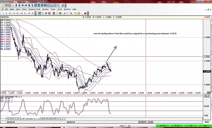Screen dimensions: 212x128
Task: Click Page: 7 - ALL status text
Action: pos(125,126)
